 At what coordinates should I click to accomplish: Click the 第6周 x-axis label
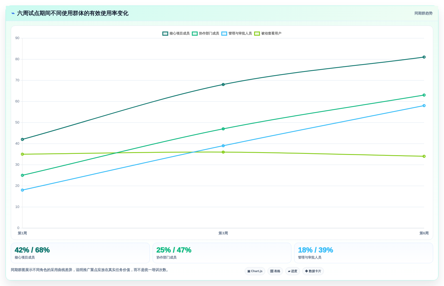point(424,233)
